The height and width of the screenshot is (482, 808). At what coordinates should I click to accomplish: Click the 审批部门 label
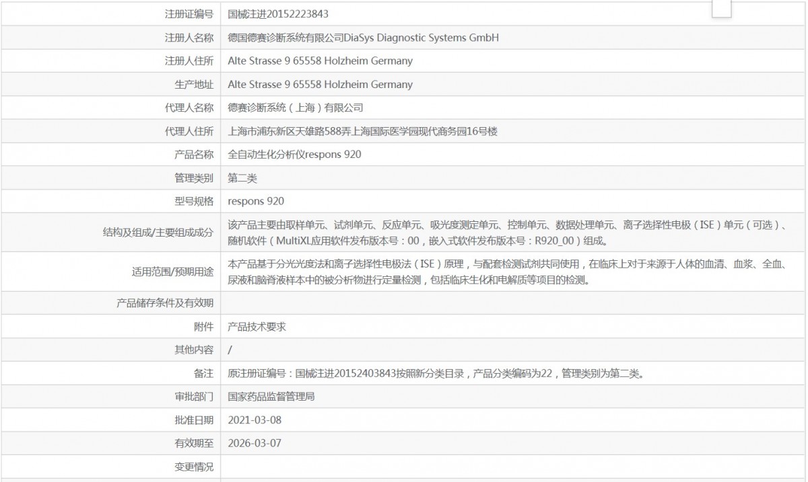coord(194,397)
